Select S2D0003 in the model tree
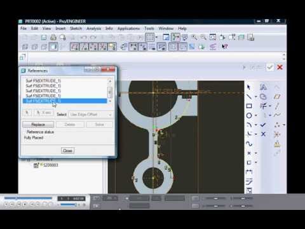This screenshot has height=229, width=305. pos(50,165)
